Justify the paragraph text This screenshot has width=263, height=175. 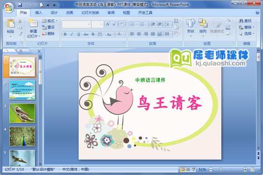coord(153,34)
